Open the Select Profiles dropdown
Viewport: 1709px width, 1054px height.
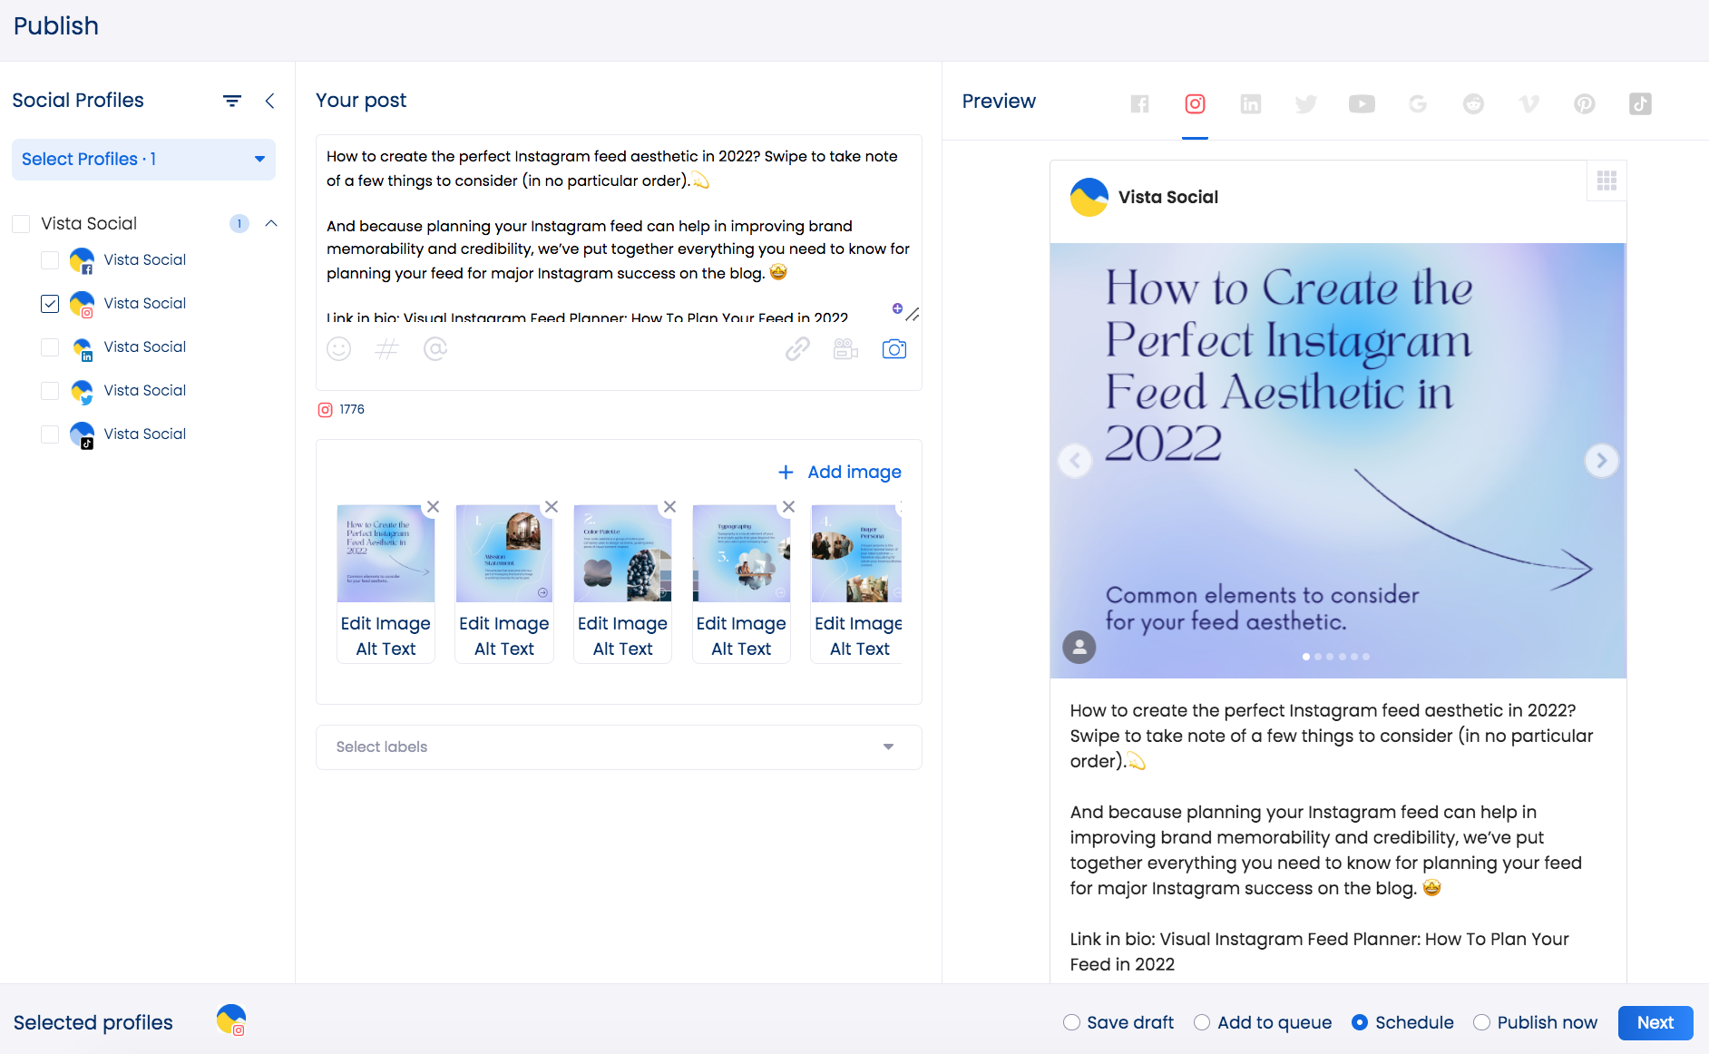click(x=143, y=160)
